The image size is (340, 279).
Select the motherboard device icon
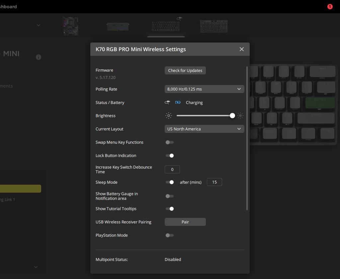coord(70,26)
